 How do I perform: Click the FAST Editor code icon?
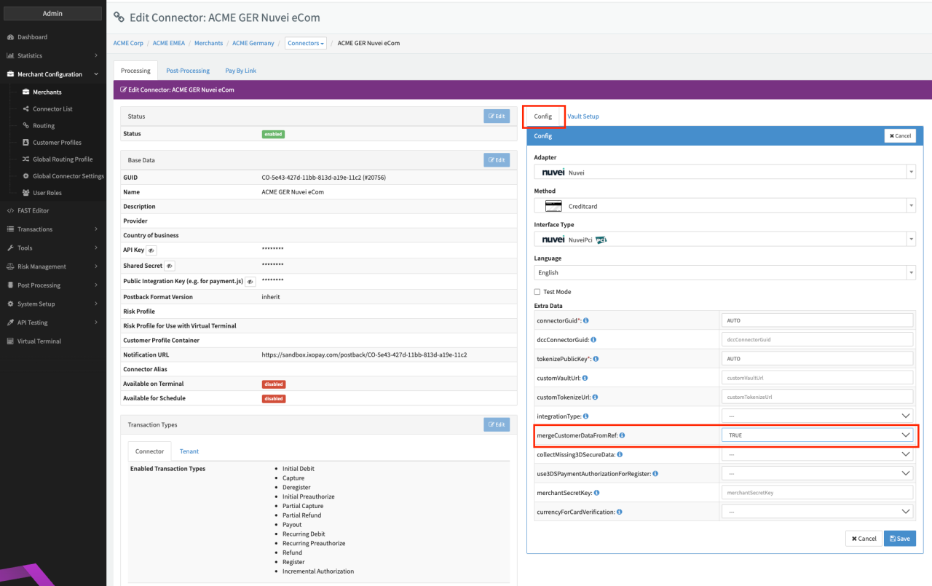click(x=10, y=210)
